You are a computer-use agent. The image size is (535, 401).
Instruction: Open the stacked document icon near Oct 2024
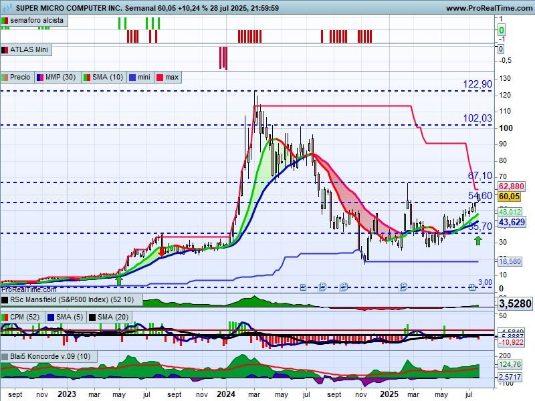(x=344, y=287)
